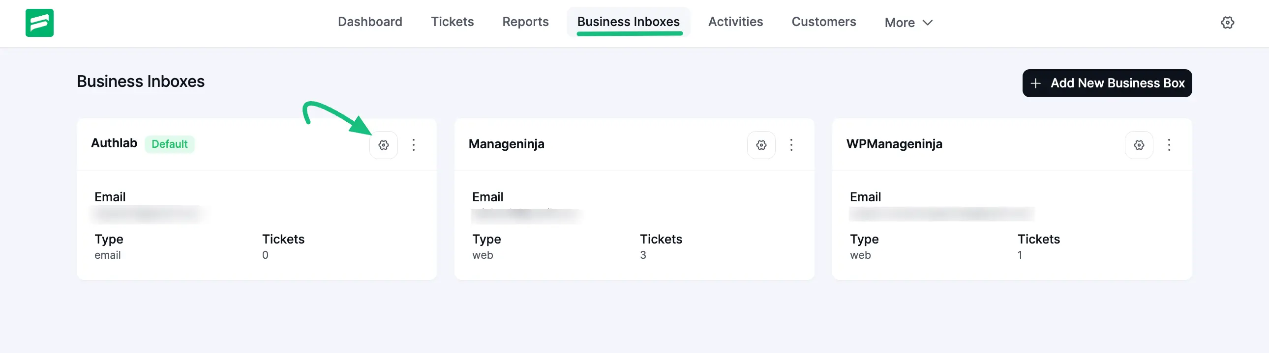Open the Activities section
Image resolution: width=1269 pixels, height=353 pixels.
(x=735, y=22)
